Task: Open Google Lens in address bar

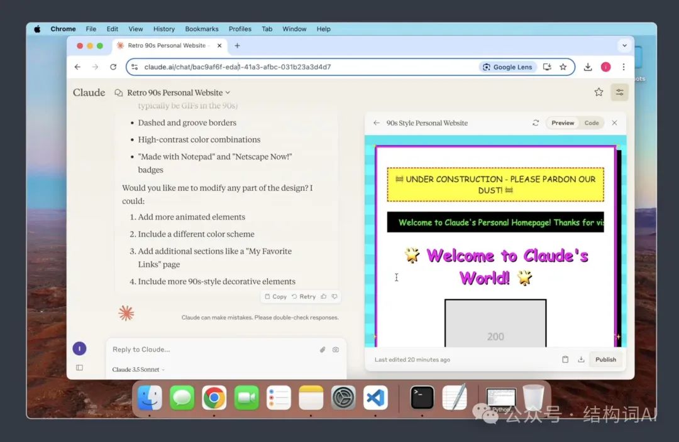Action: point(507,67)
